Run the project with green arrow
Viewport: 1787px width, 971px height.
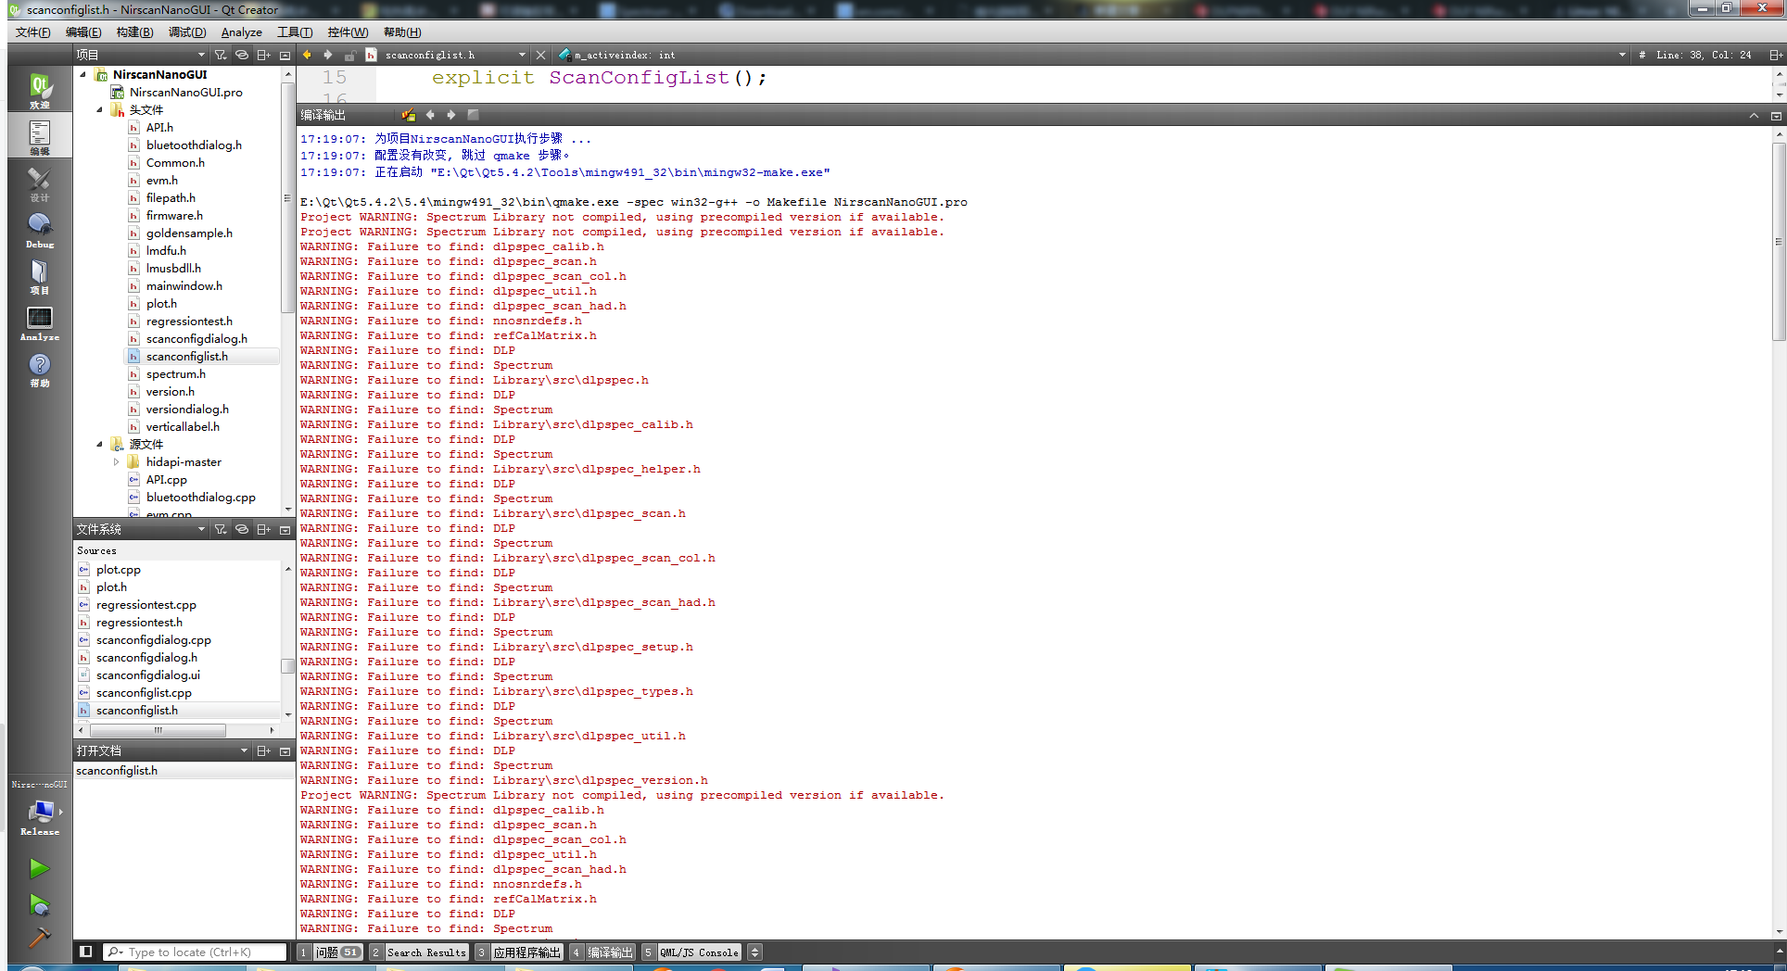(39, 868)
